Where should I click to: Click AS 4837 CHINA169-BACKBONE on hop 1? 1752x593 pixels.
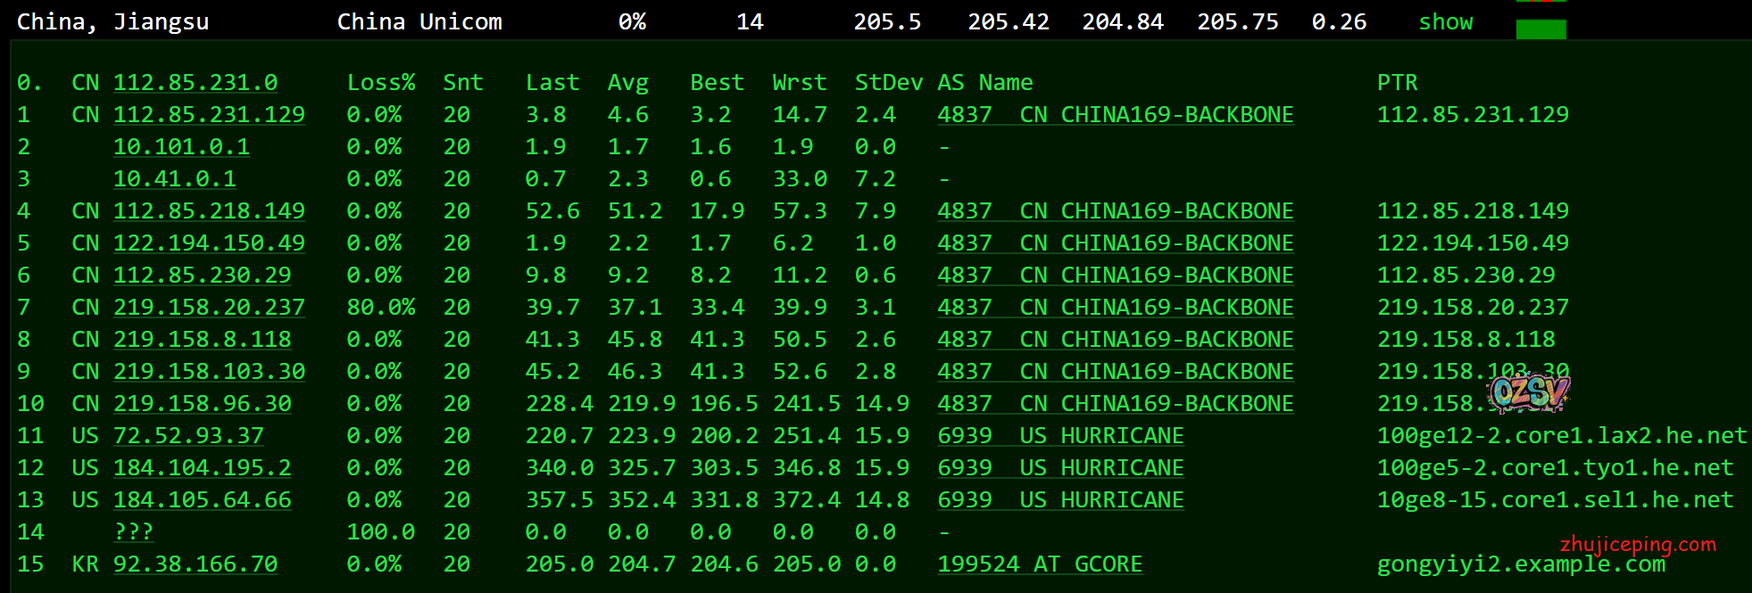pos(1115,115)
